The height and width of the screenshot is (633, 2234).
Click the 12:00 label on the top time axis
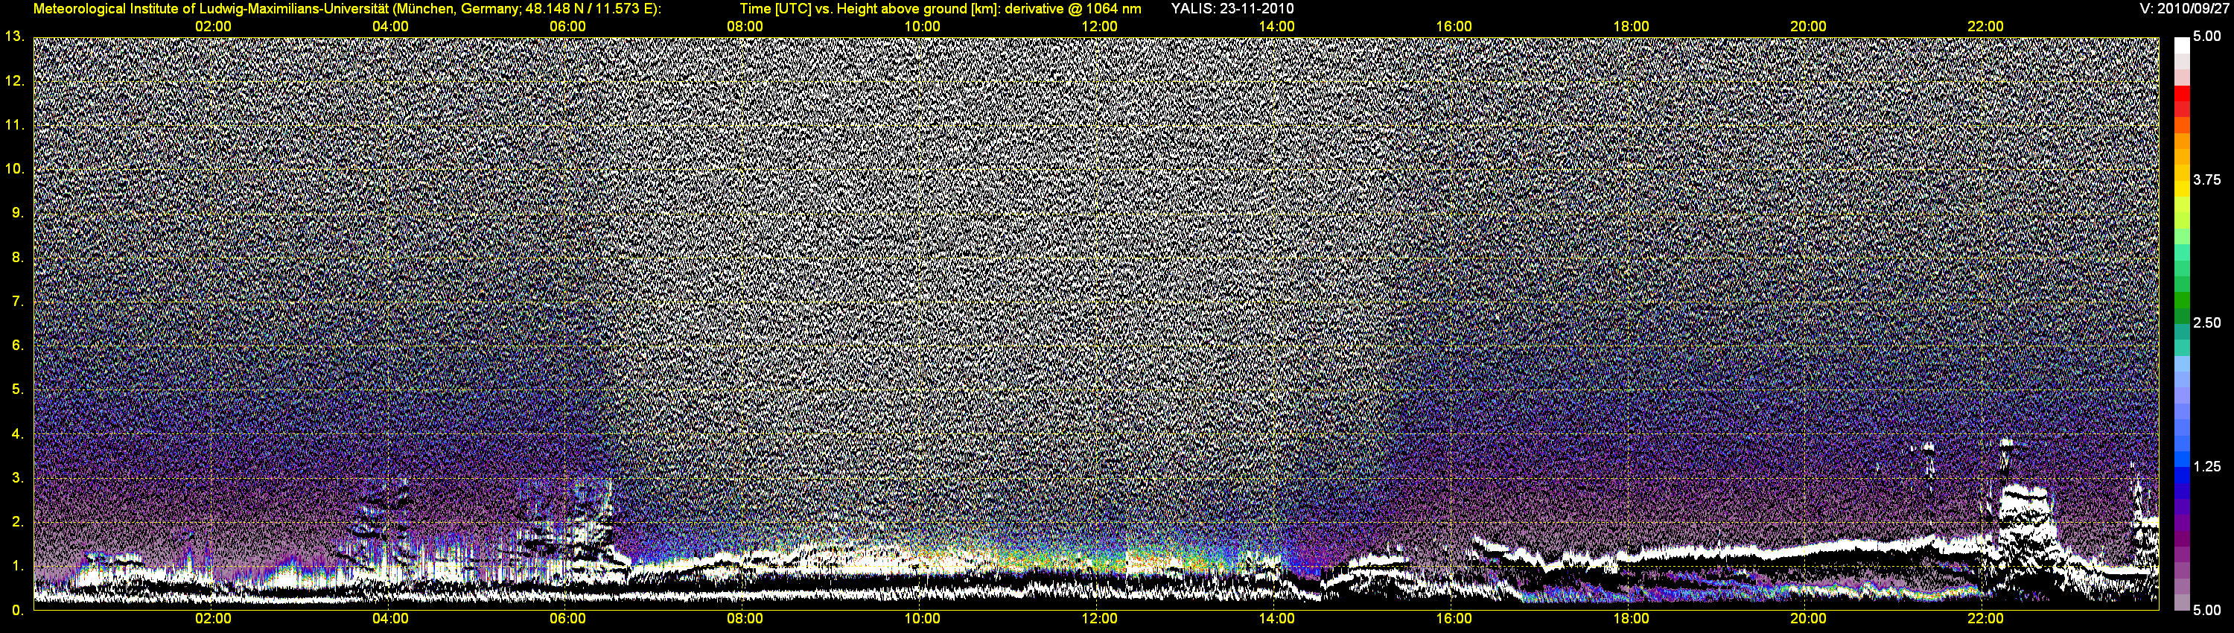[1100, 27]
